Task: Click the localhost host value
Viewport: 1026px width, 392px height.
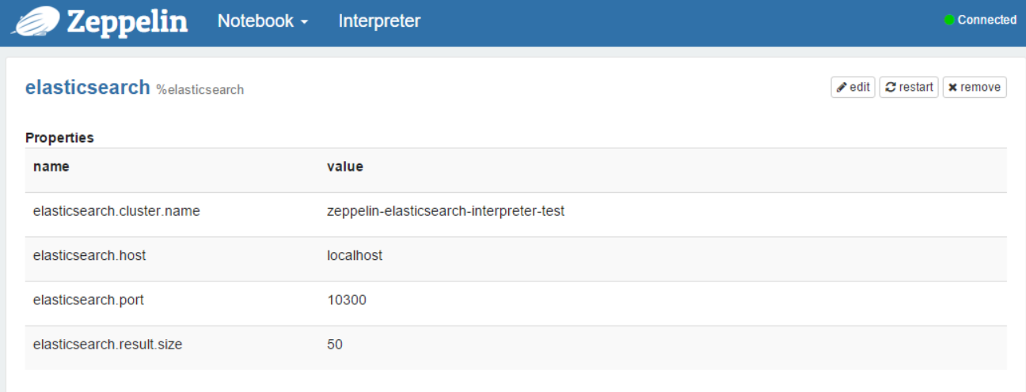Action: tap(355, 256)
